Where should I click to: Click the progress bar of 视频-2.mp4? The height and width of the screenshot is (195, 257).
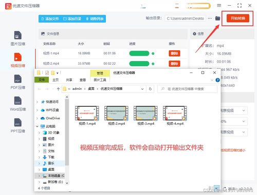tap(139, 64)
